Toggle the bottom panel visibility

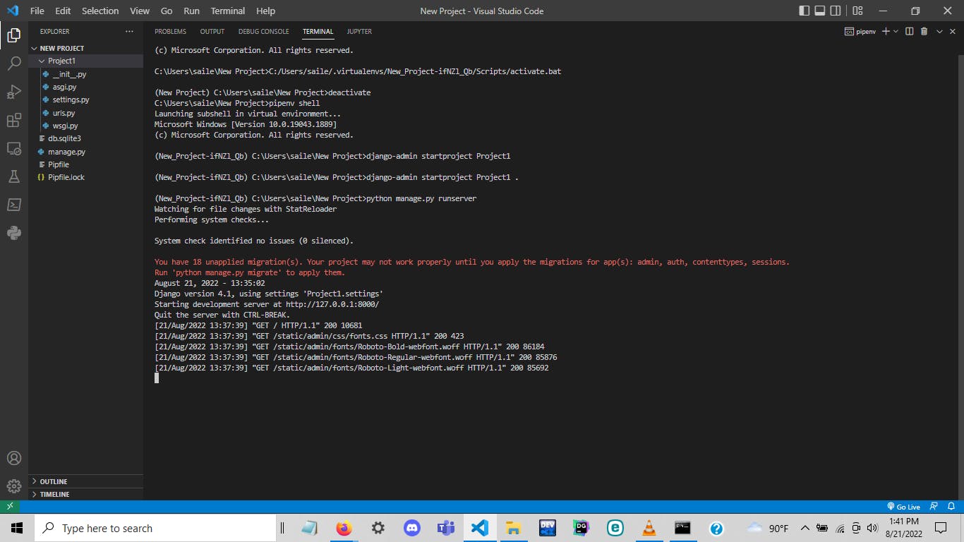pyautogui.click(x=820, y=11)
